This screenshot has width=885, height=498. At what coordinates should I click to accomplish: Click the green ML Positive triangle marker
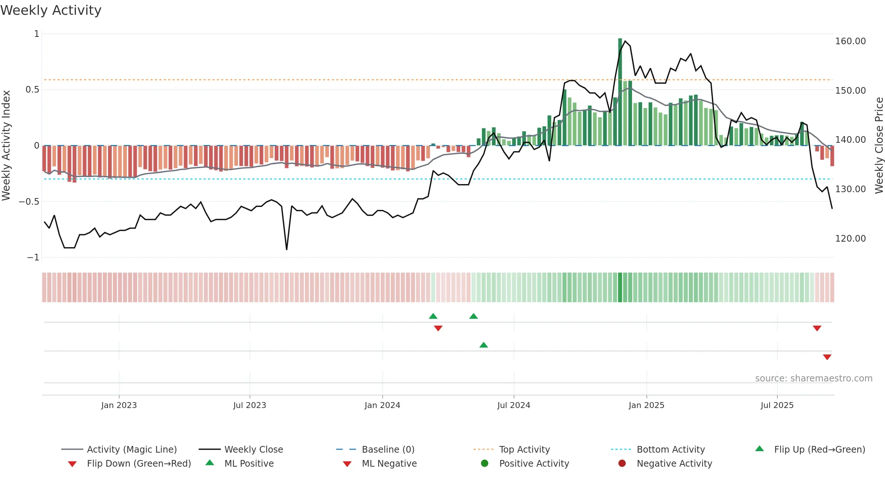pos(484,345)
